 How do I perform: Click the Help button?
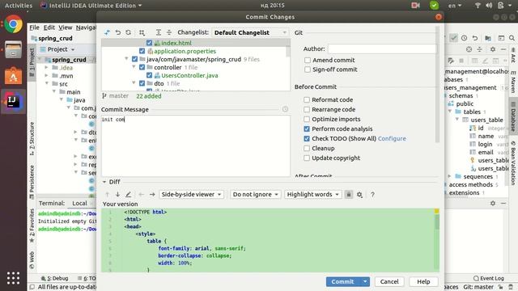423,282
